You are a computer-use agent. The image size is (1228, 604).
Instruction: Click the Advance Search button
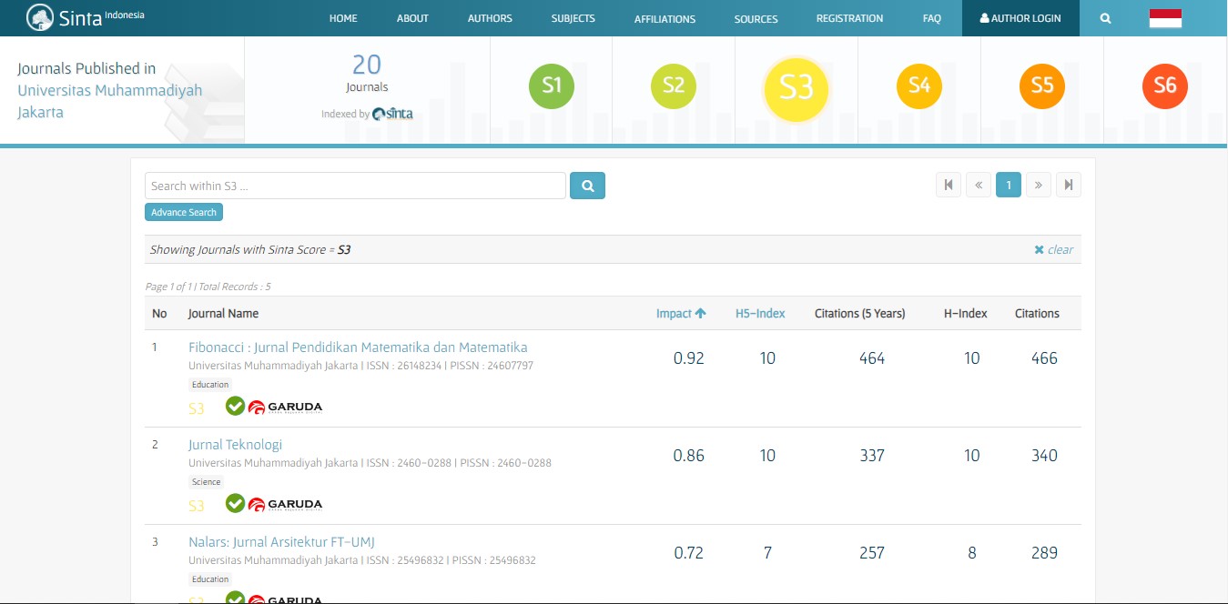click(184, 212)
